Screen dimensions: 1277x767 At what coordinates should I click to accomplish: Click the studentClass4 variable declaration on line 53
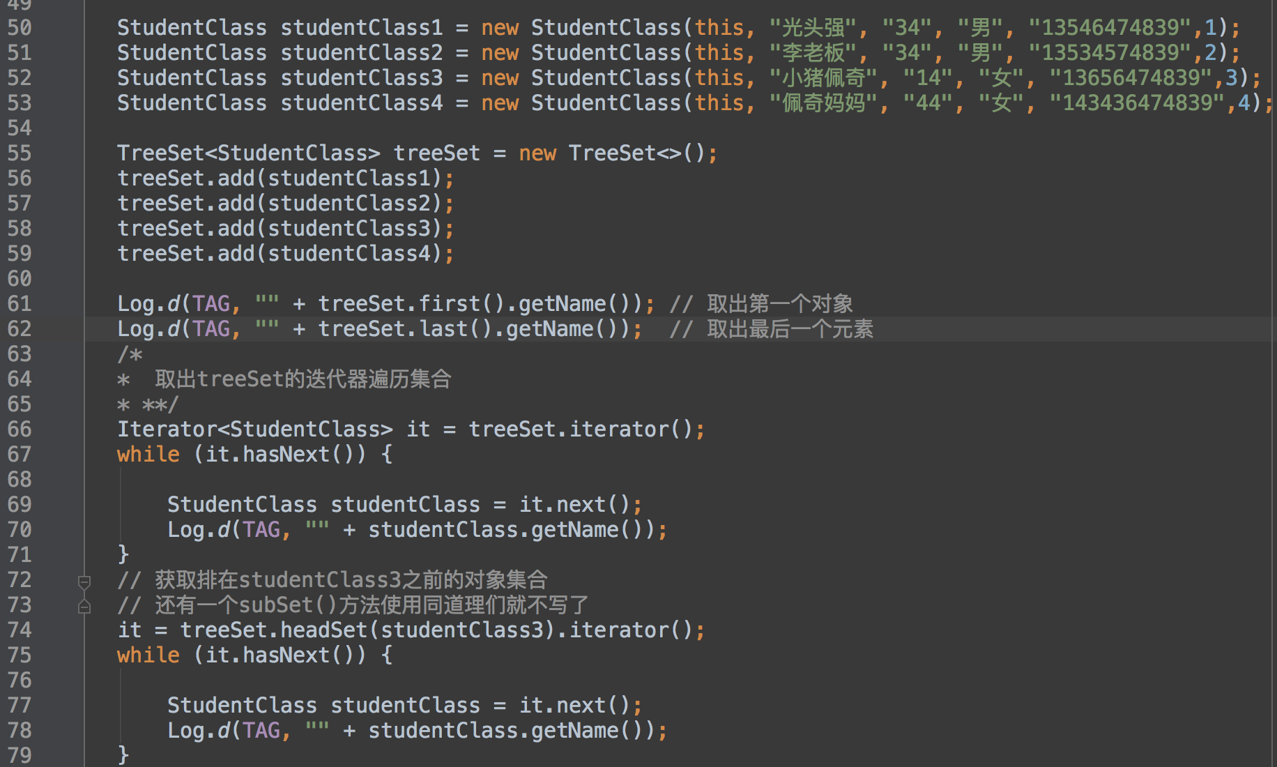(362, 103)
